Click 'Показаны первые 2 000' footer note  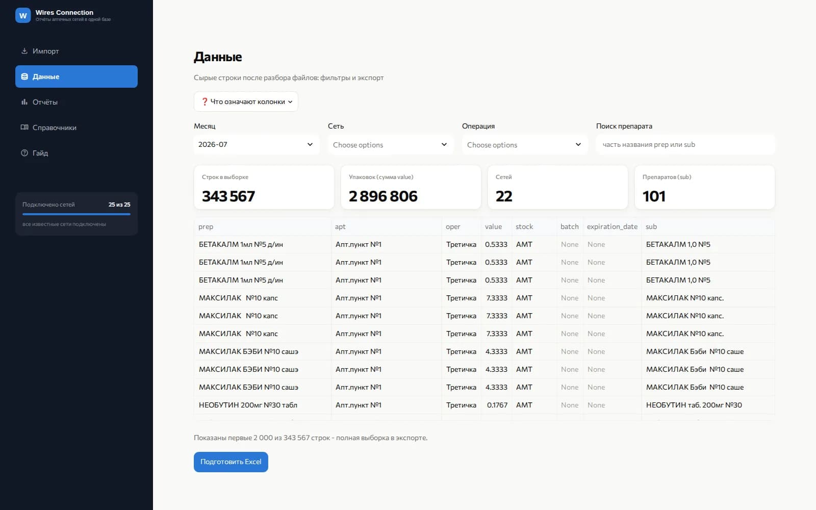pos(311,438)
